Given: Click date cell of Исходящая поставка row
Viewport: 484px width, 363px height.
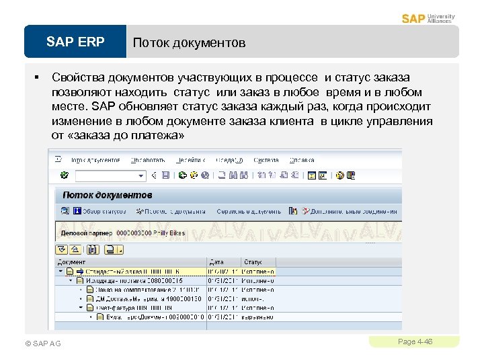Looking at the screenshot, I should click(x=223, y=280).
